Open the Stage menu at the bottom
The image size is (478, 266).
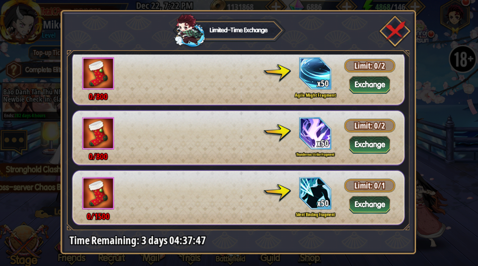(x=23, y=245)
